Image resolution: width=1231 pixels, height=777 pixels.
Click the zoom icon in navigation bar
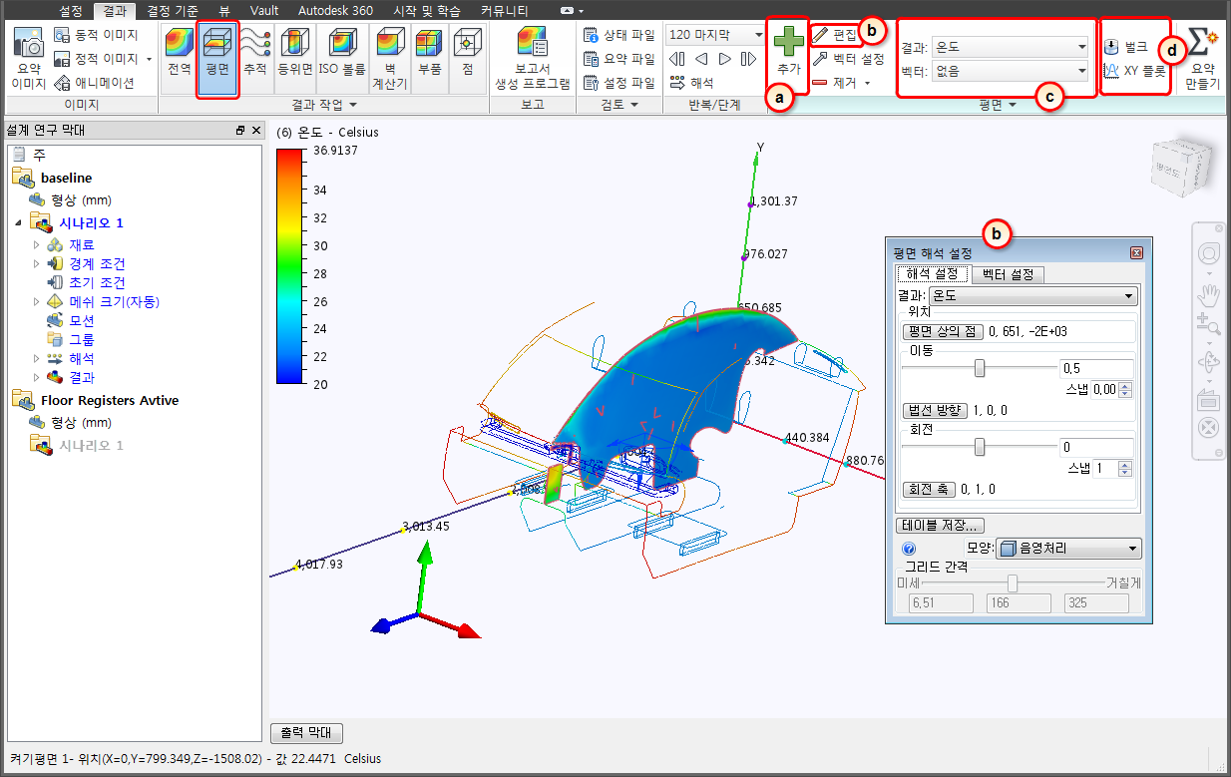1209,324
